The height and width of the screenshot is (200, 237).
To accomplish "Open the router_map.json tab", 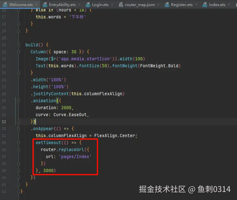I will point(140,5).
